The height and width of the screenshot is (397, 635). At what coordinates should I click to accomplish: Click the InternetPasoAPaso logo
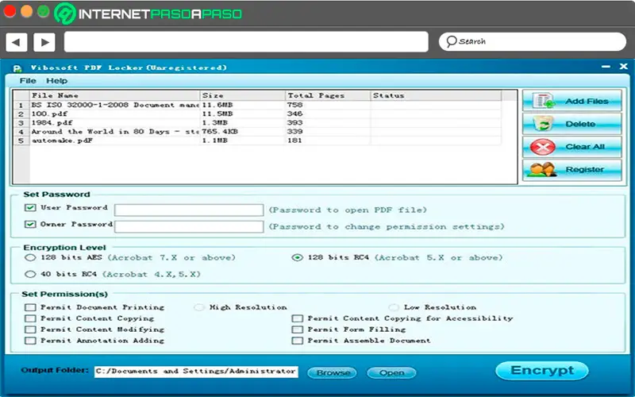click(148, 13)
